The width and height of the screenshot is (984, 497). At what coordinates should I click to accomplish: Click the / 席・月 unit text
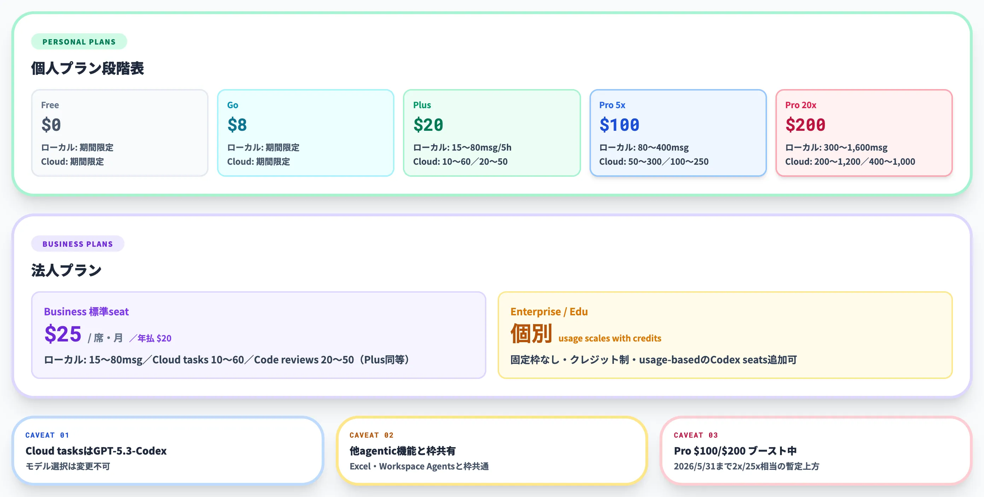point(105,338)
